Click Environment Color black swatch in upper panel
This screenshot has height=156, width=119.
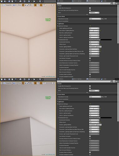(106, 40)
